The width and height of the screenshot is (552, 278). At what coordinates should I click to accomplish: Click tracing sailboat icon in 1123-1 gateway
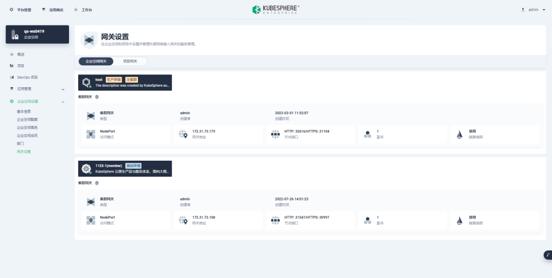(x=459, y=220)
